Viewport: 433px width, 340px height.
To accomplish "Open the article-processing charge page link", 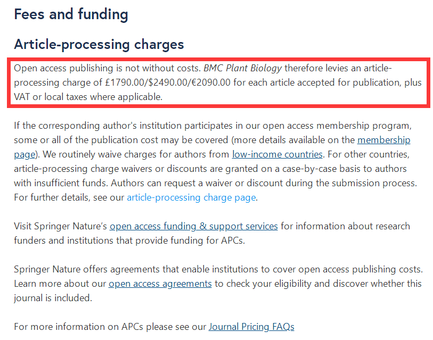I will 191,197.
